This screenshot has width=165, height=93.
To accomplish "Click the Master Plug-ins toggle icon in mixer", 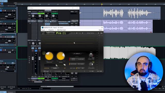I will pos(69,22).
